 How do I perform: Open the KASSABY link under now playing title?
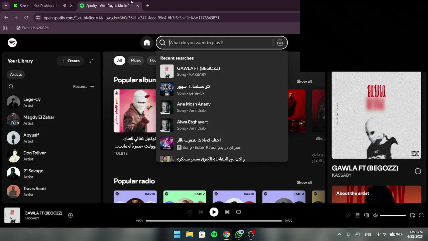32,218
